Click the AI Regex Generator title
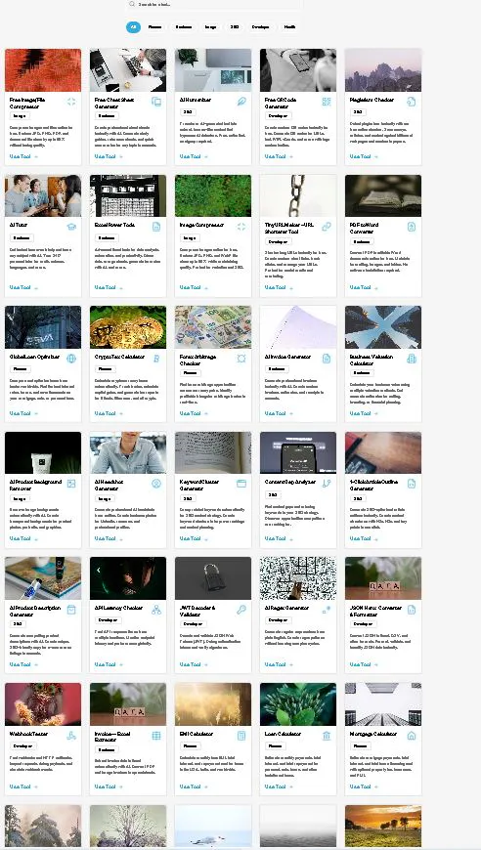This screenshot has width=481, height=850. (286, 608)
